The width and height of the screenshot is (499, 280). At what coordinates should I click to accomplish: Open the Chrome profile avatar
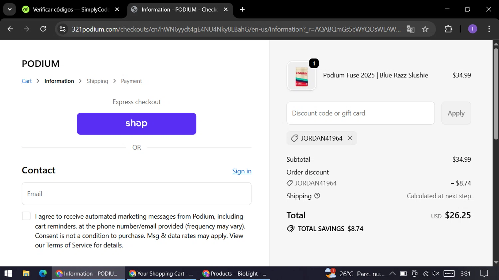pyautogui.click(x=473, y=29)
